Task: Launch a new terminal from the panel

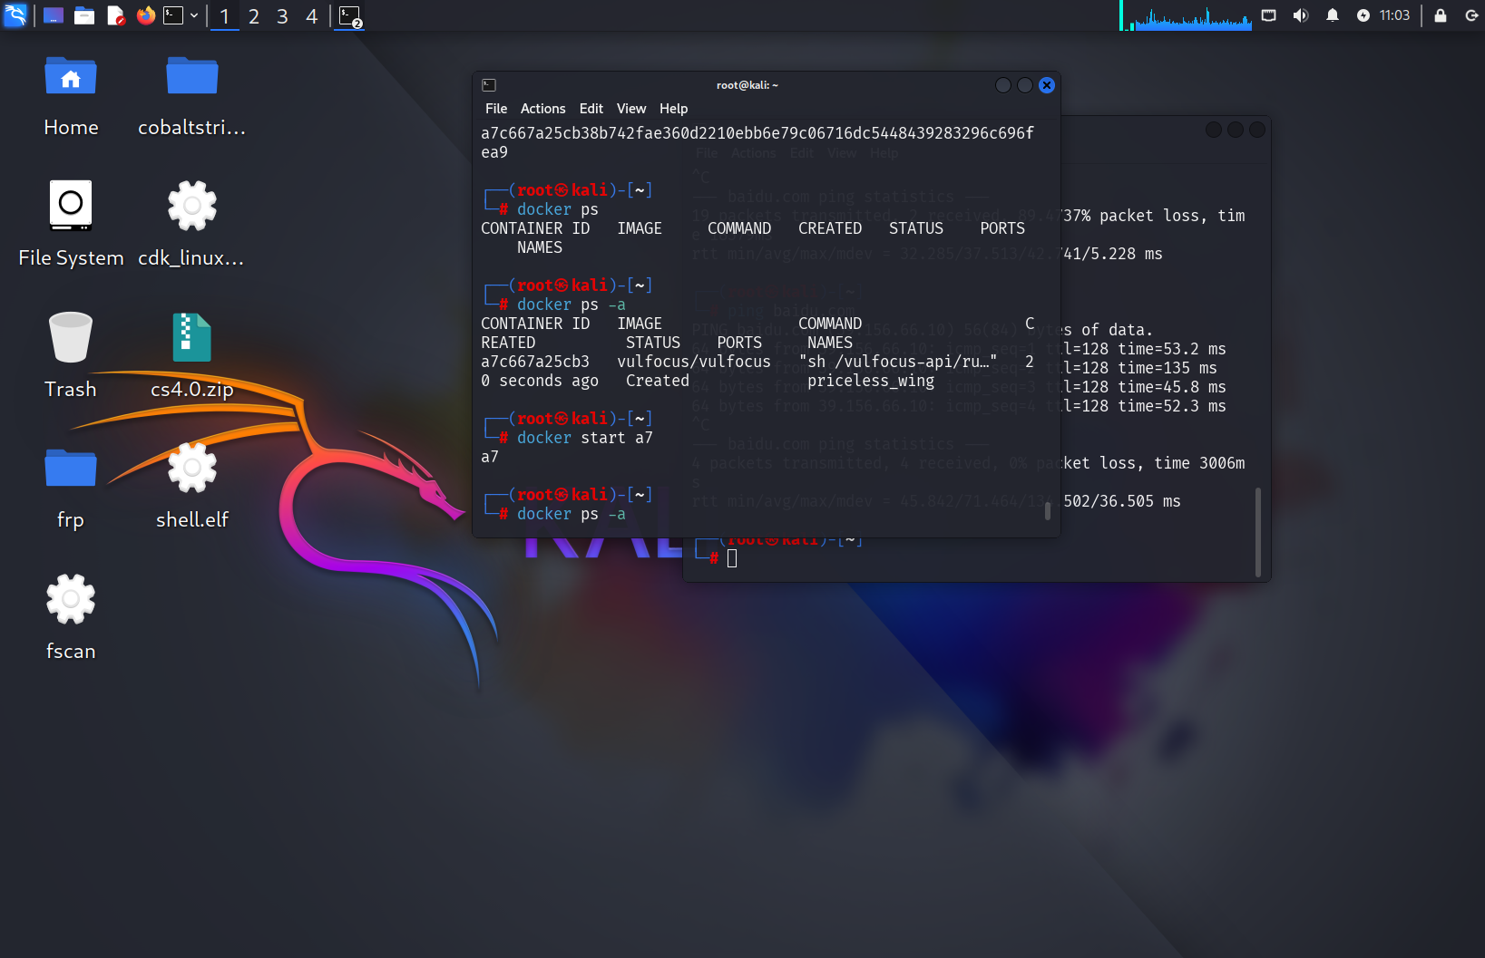Action: [x=171, y=15]
